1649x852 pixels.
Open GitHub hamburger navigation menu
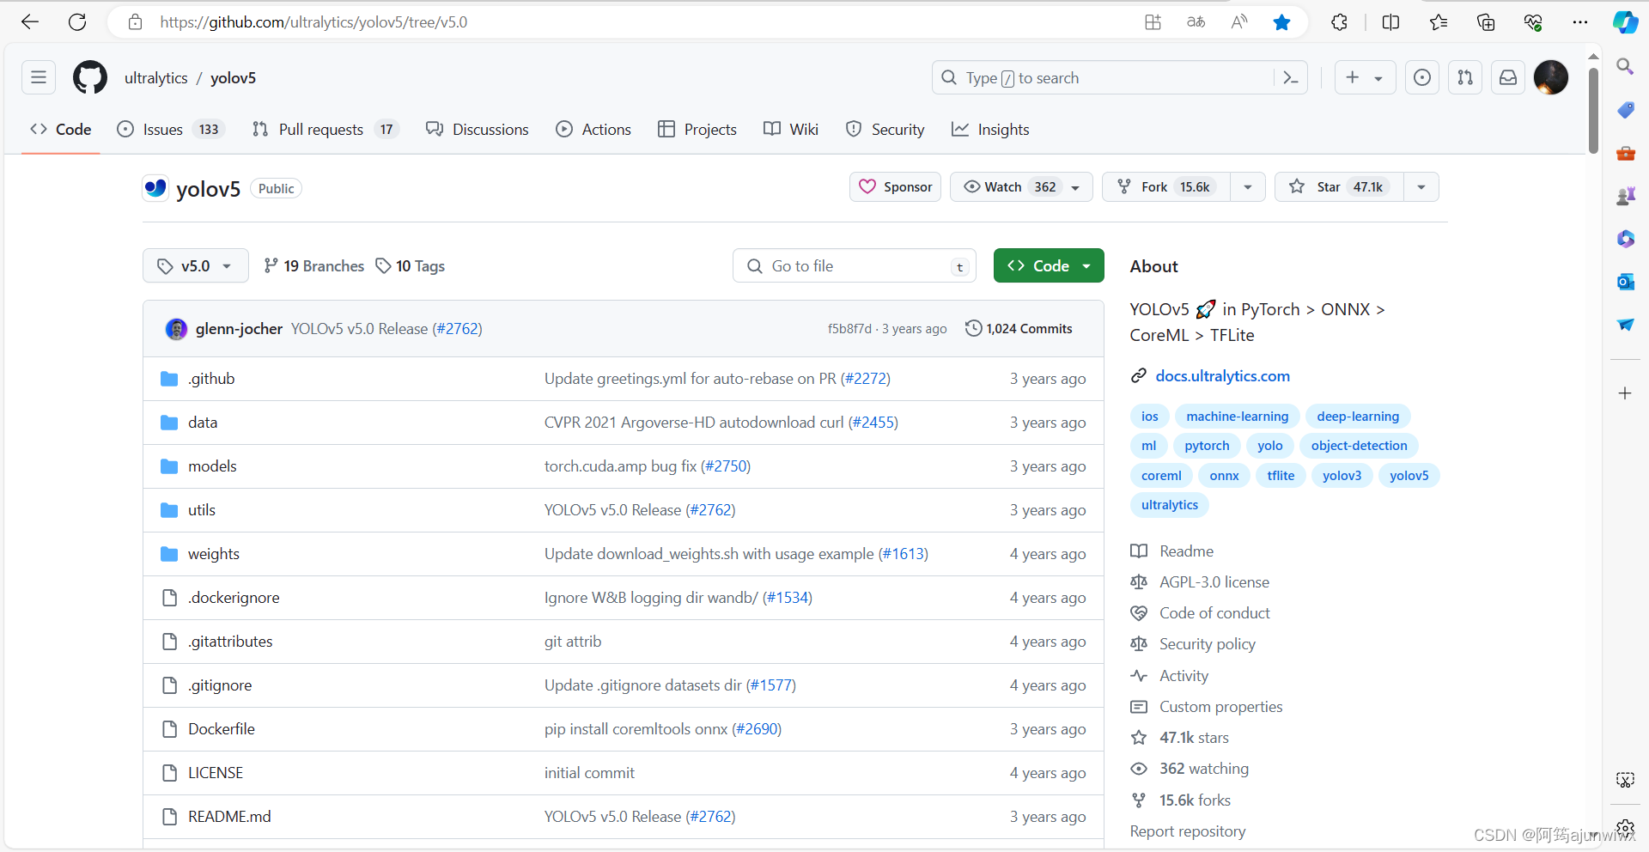(39, 77)
